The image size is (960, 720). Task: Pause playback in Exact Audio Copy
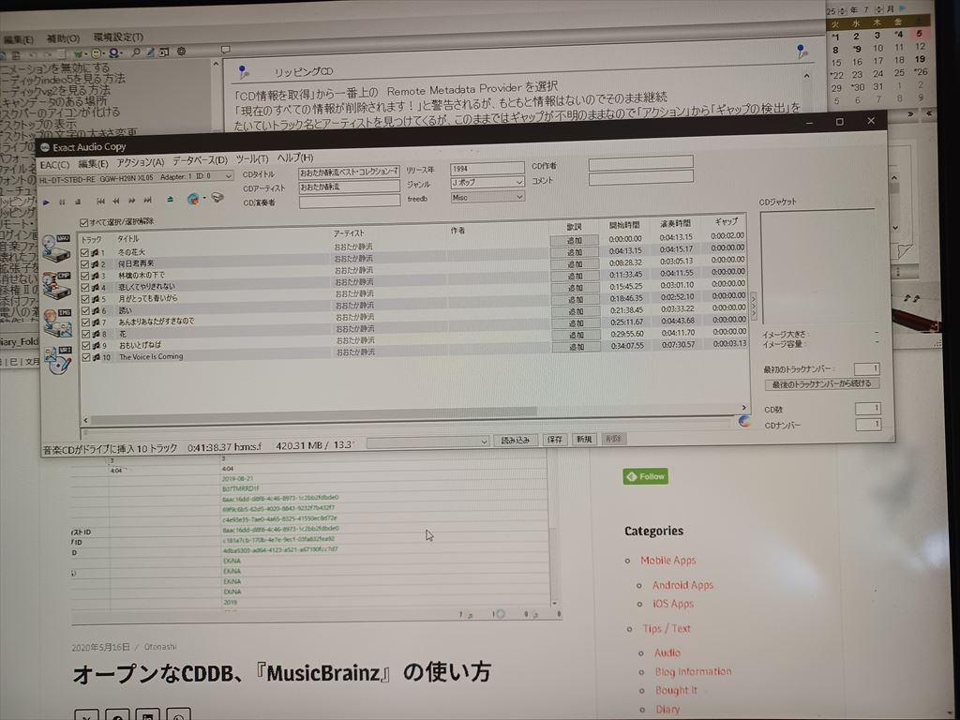62,202
